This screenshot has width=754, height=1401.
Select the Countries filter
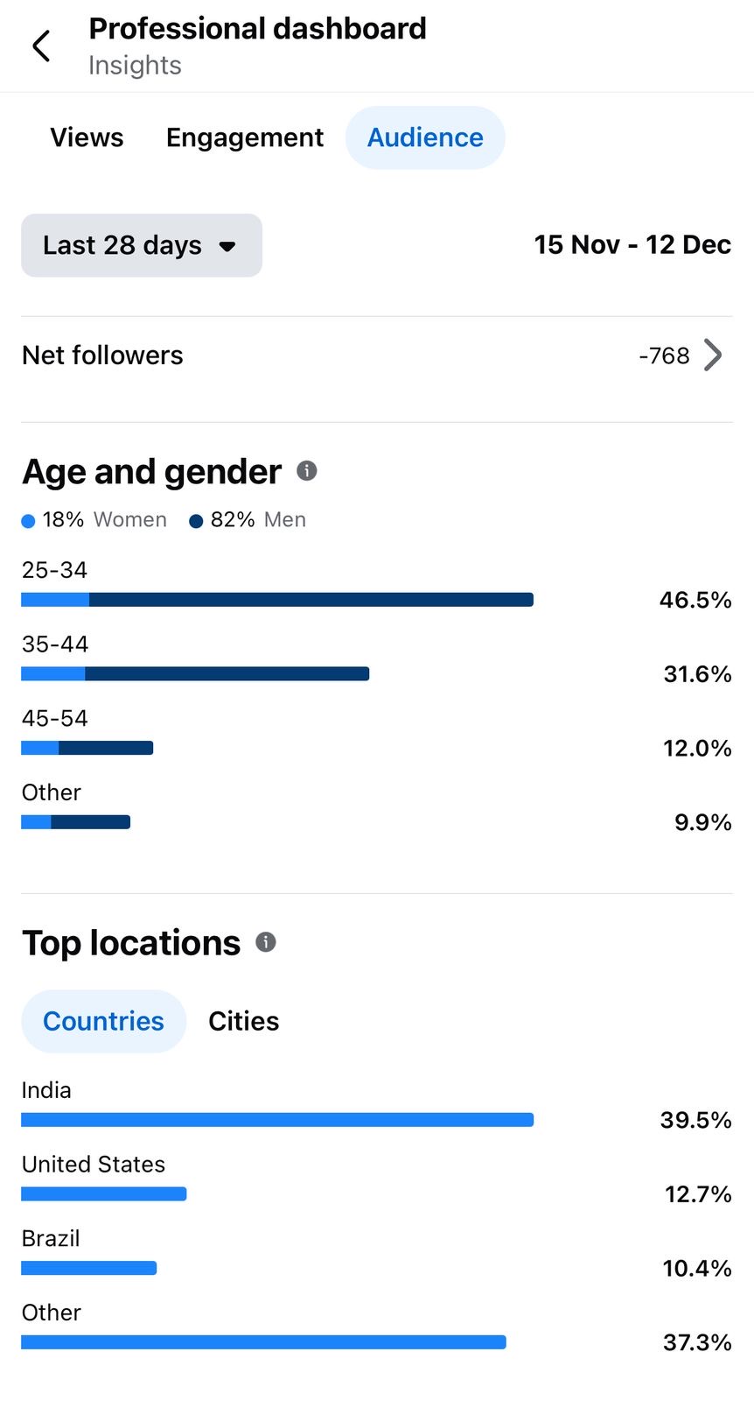point(103,1021)
